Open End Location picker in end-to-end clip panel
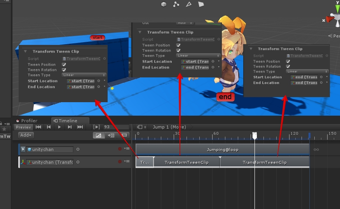 (x=321, y=82)
